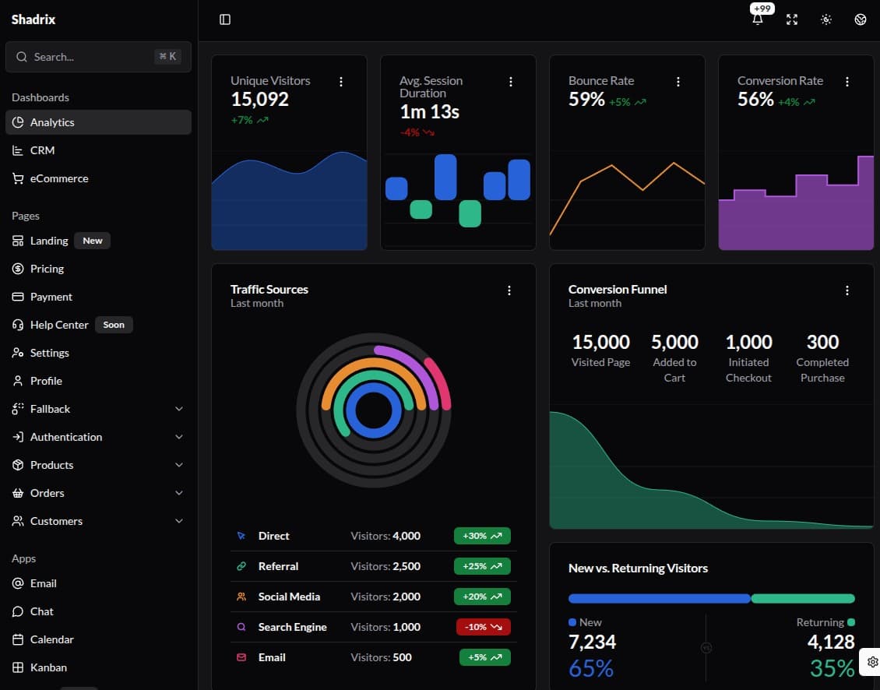Open the Chat app link
The height and width of the screenshot is (690, 880).
(98, 611)
